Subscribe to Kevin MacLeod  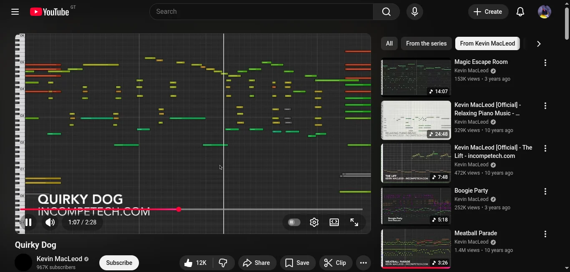tap(119, 263)
